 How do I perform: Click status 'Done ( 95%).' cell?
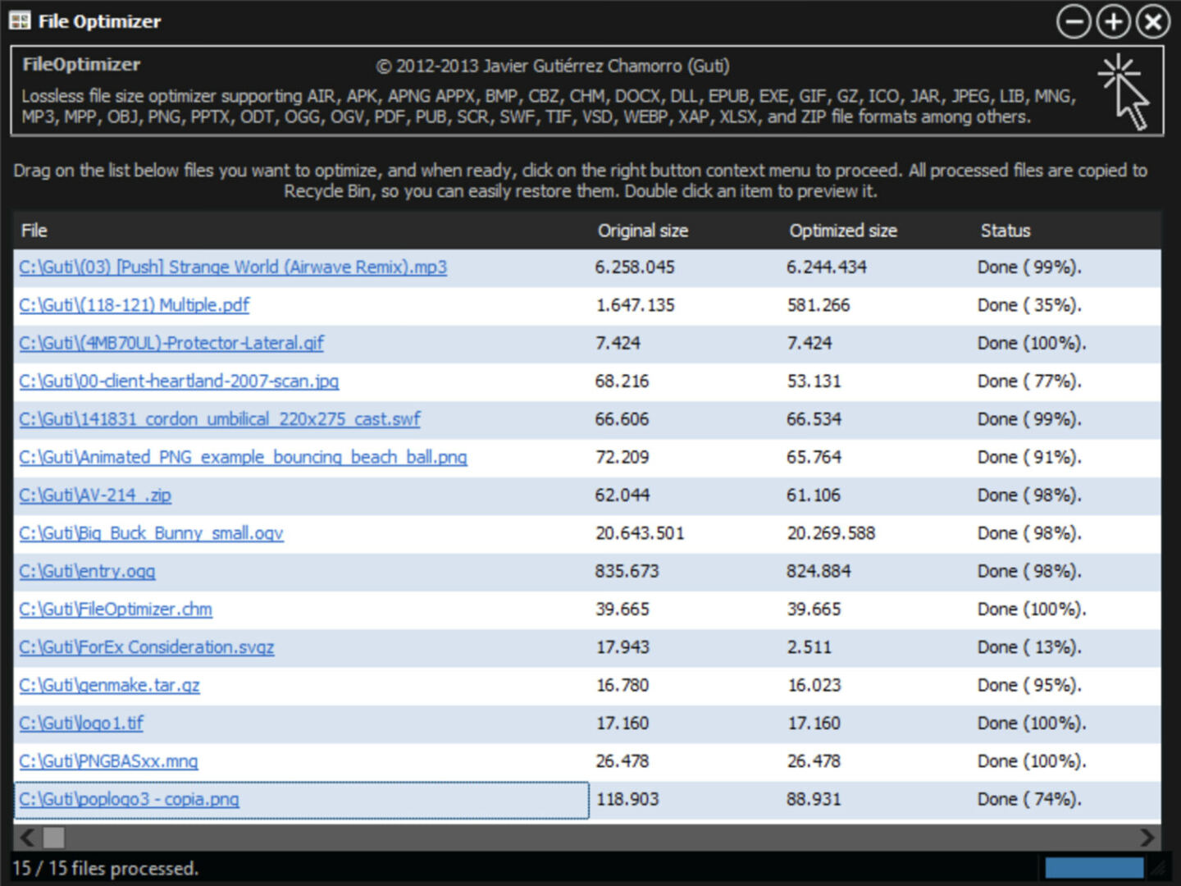click(1029, 685)
